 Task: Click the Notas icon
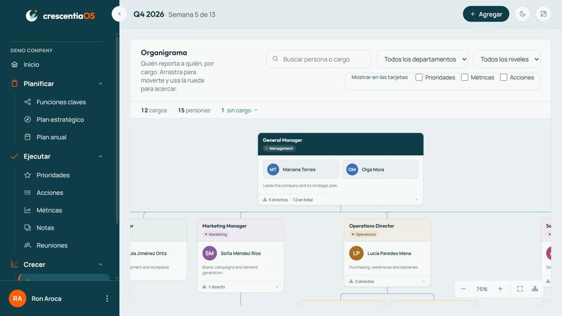(28, 228)
